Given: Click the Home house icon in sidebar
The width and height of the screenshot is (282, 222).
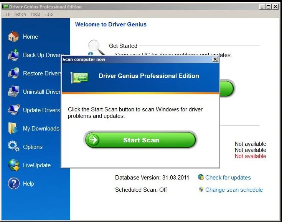Looking at the screenshot, I should [x=13, y=36].
